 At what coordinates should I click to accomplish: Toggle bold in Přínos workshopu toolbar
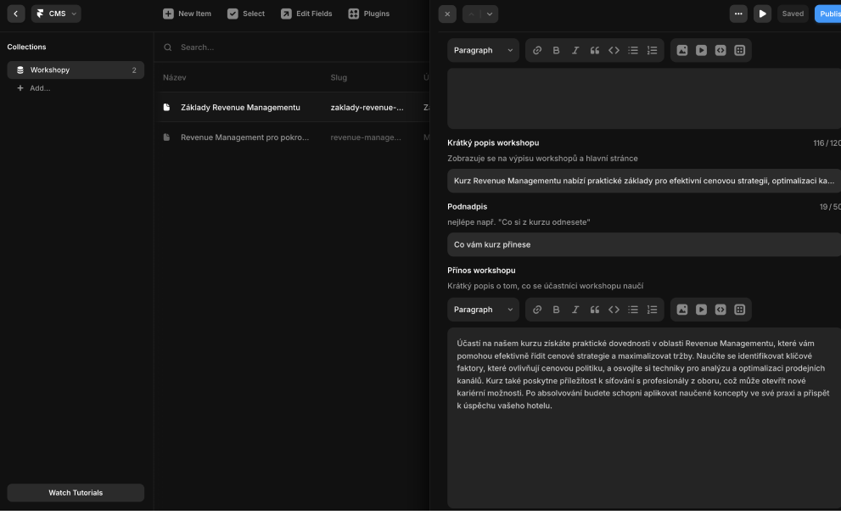(x=556, y=310)
